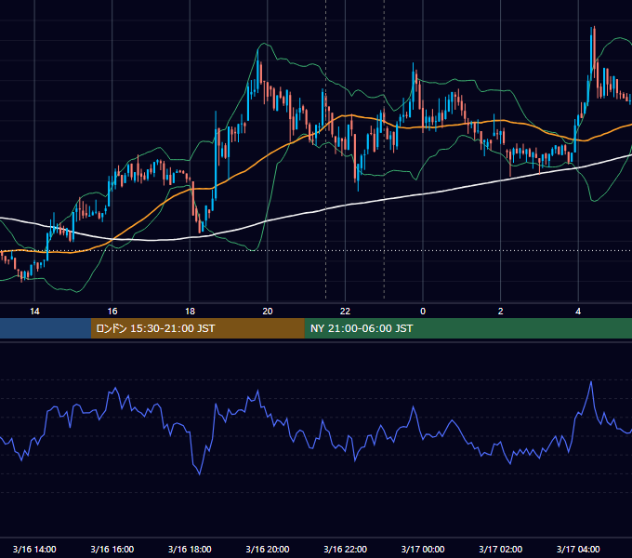Click the 3/16 22:00 date label
This screenshot has height=558, width=632.
[345, 549]
